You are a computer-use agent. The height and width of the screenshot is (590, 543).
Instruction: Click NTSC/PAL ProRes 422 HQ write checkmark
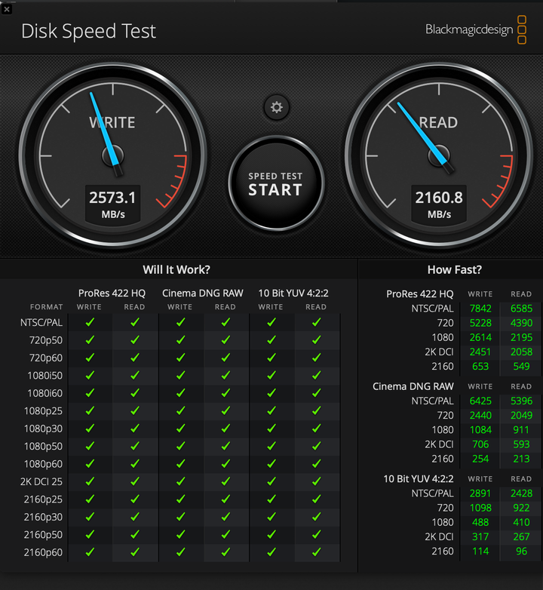tap(90, 322)
